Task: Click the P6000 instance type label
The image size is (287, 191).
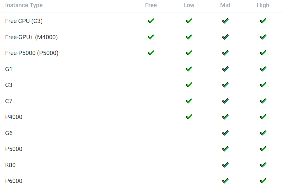Action: [14, 181]
